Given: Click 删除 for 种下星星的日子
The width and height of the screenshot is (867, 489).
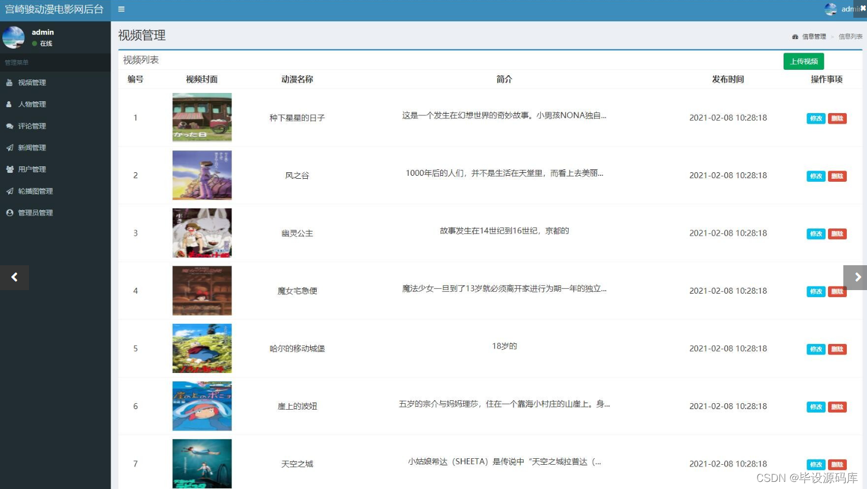Looking at the screenshot, I should coord(837,118).
